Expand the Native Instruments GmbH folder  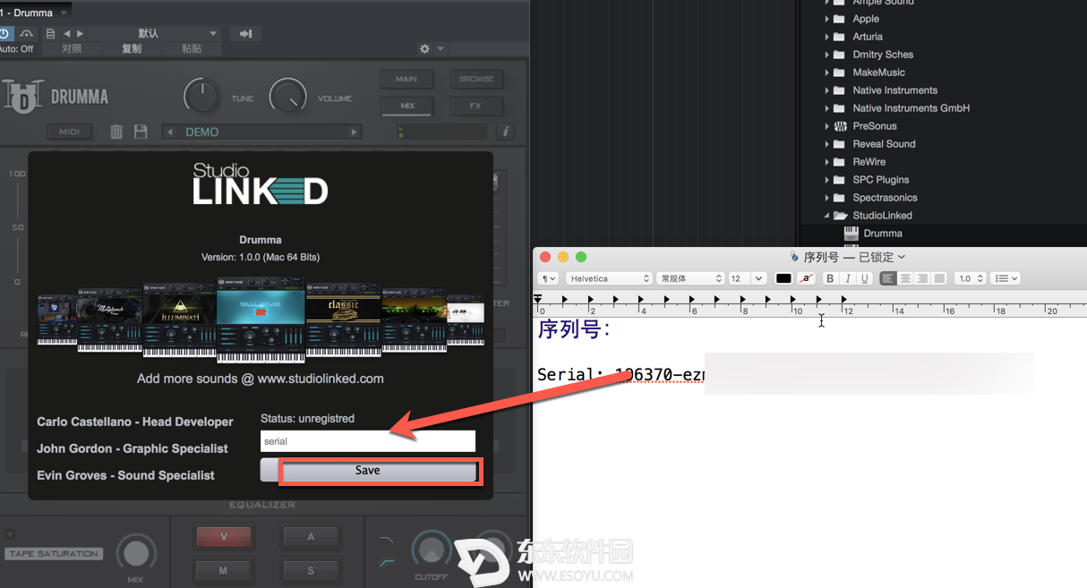[826, 108]
